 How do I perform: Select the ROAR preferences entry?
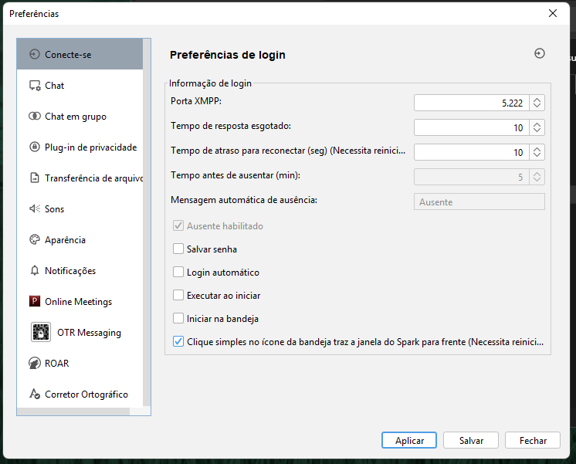coord(80,363)
